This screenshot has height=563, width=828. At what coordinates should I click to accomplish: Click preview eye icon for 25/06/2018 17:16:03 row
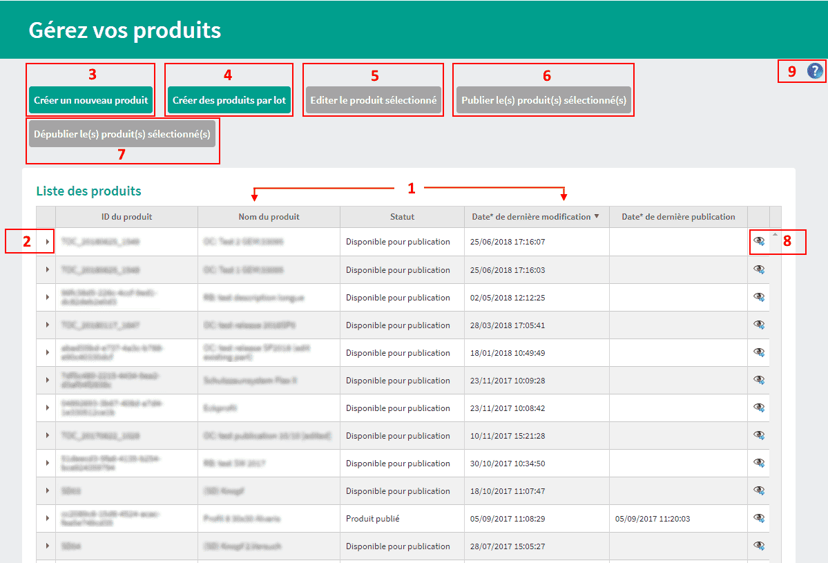[759, 269]
